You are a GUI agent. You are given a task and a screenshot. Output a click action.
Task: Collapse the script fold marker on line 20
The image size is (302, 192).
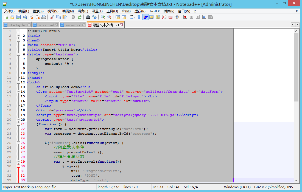click(18, 120)
